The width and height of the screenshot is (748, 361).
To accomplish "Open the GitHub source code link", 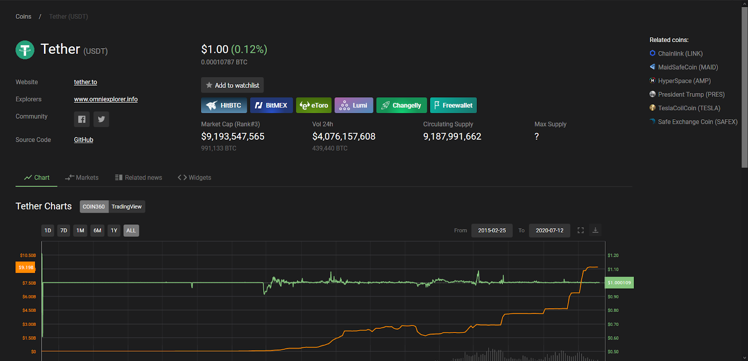I will [84, 140].
